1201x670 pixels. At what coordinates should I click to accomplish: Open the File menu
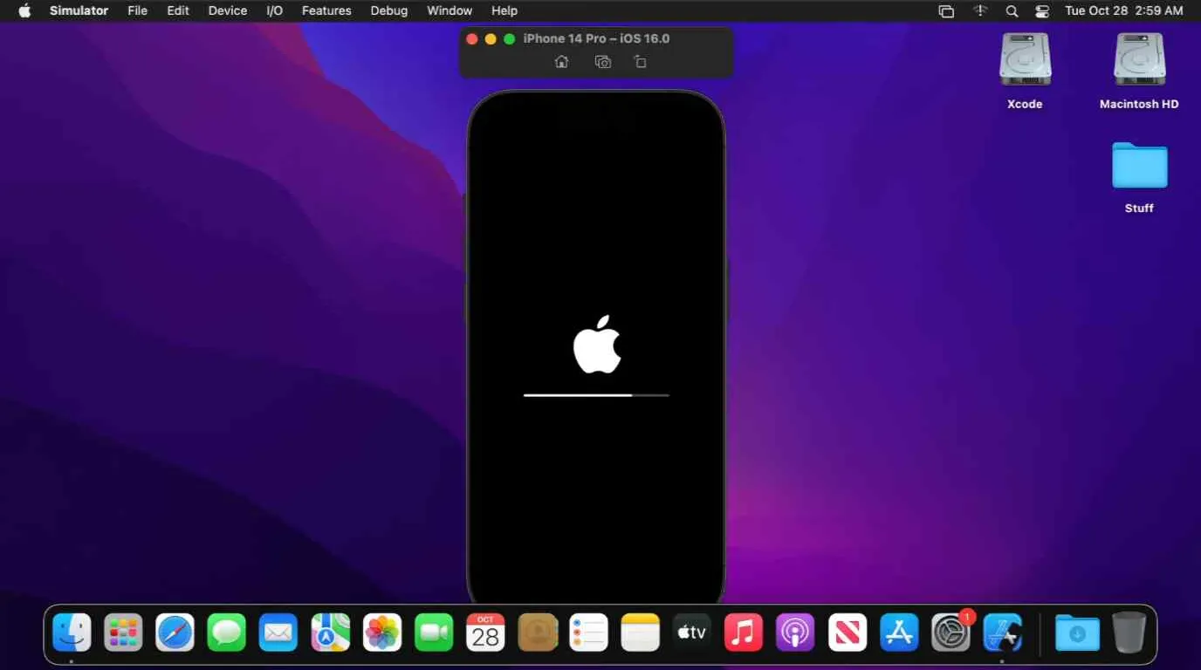click(137, 10)
